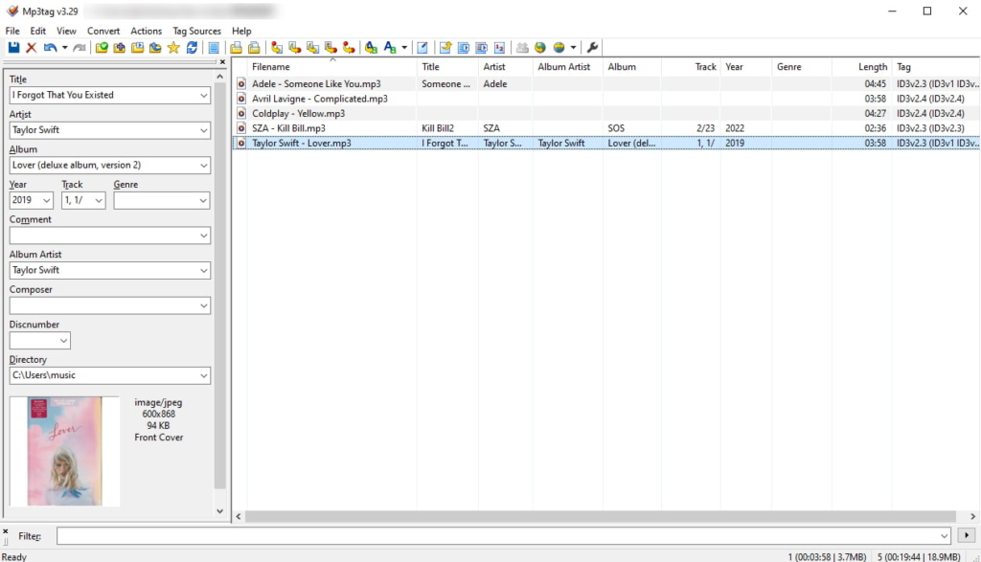Open Options with the wrench icon
Screen dimensions: 981x562
(x=591, y=46)
